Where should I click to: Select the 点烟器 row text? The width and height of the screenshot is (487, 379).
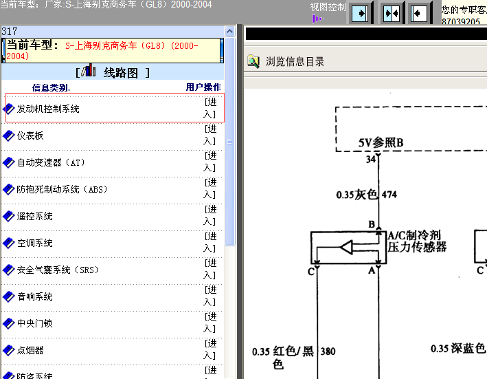[30, 350]
